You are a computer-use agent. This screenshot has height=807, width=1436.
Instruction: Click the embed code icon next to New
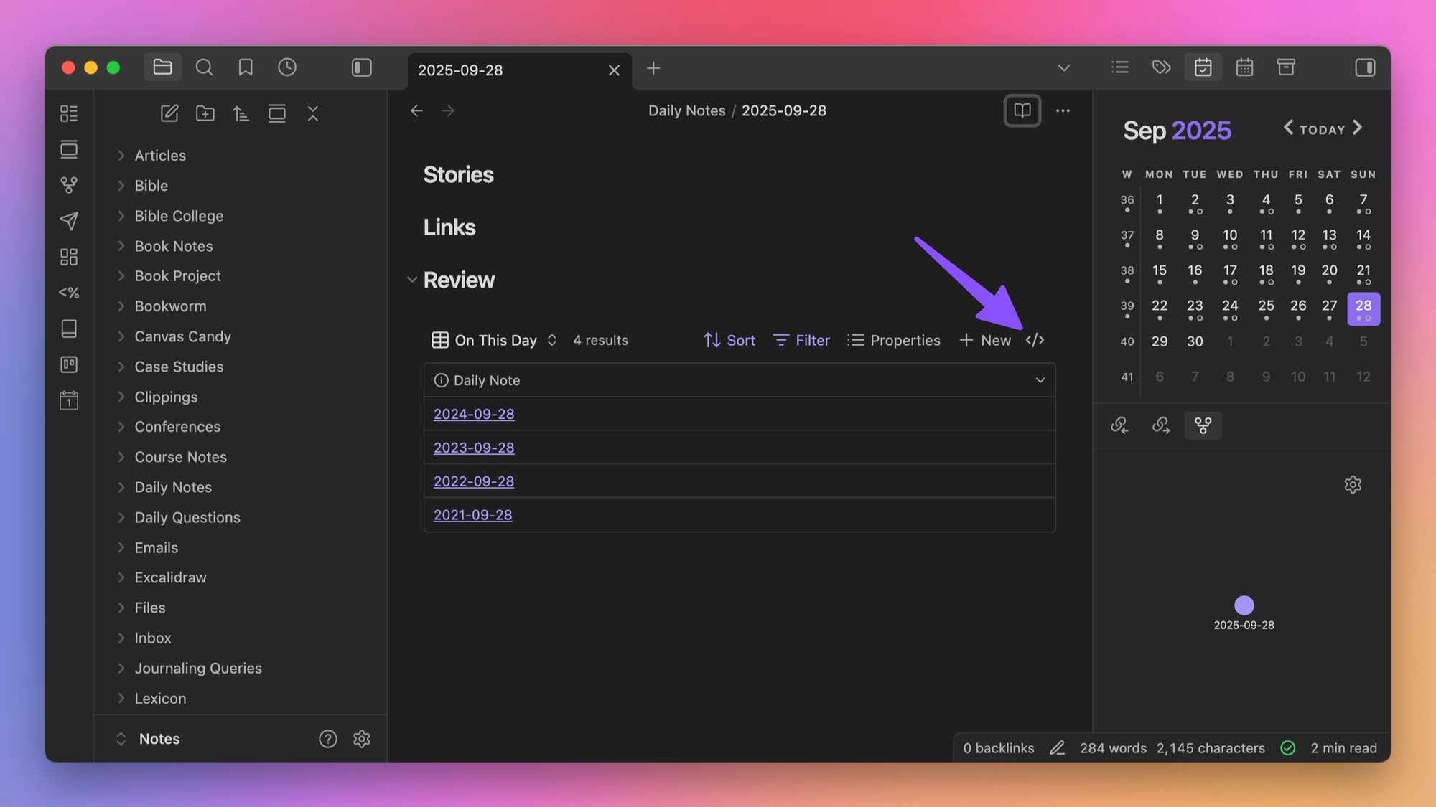click(x=1035, y=340)
